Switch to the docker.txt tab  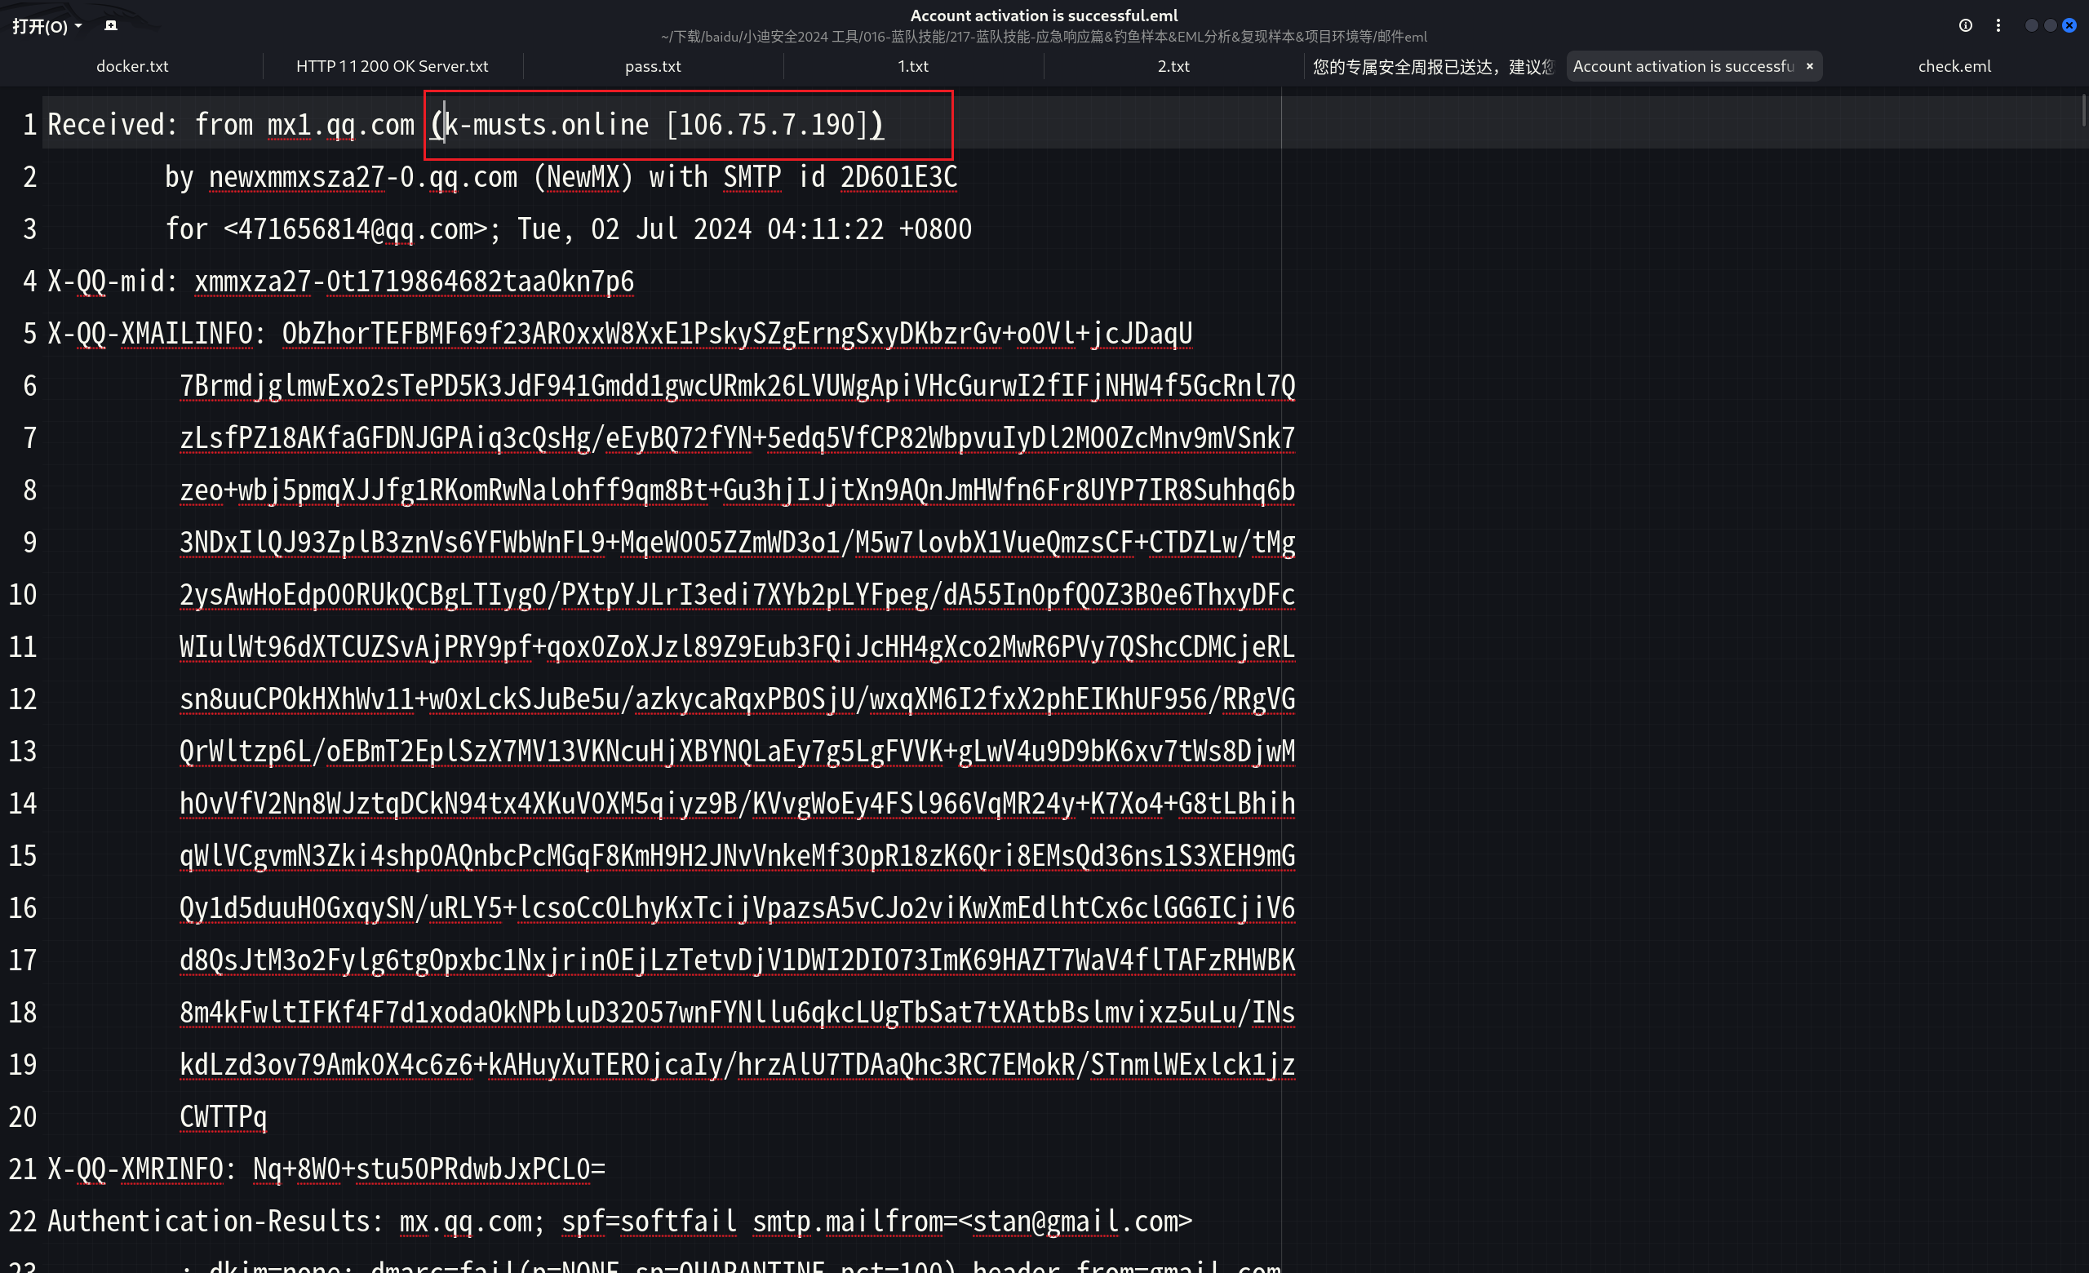coord(132,66)
